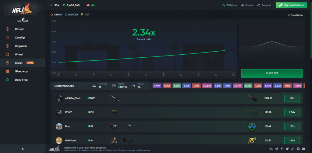312x153 pixels.
Task: Select the Crash #1304260 round label
Action: (x=64, y=86)
